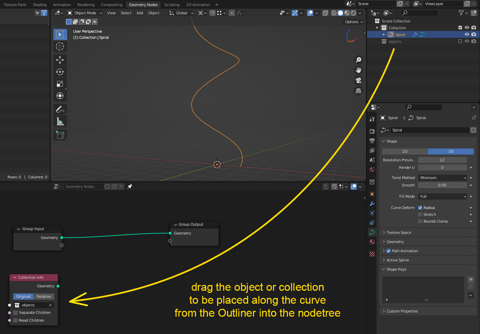This screenshot has width=480, height=334.
Task: Activate the Move tool
Action: [60, 60]
